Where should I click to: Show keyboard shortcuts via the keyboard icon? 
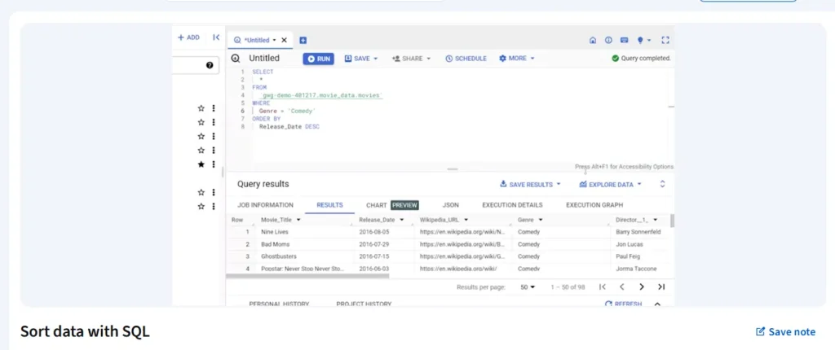point(624,40)
